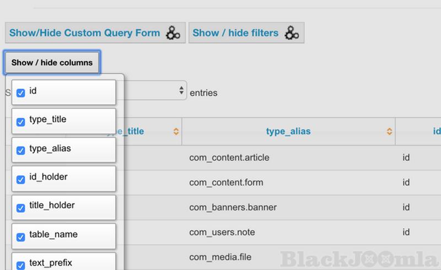441x270 pixels.
Task: Toggle the type_alias column checkbox
Action: [21, 150]
